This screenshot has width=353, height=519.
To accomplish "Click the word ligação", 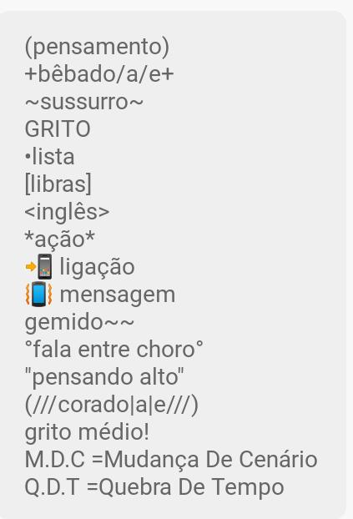I will [x=97, y=268].
